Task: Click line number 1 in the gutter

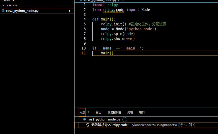Action: click(85, 5)
